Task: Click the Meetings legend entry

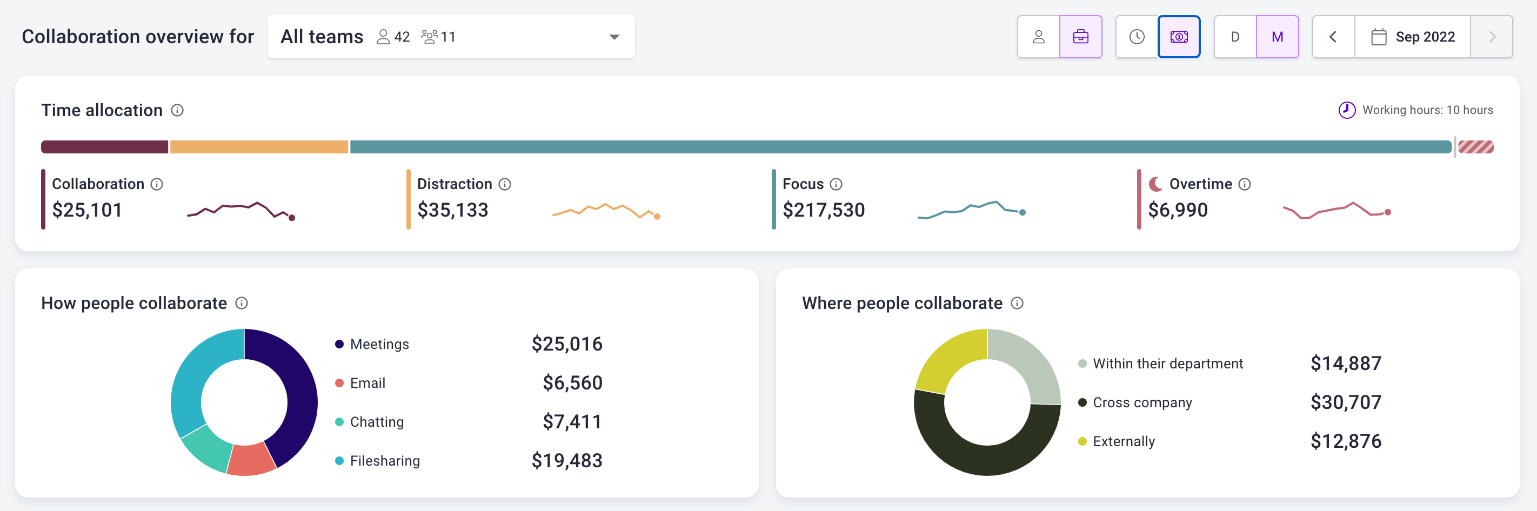Action: tap(379, 345)
